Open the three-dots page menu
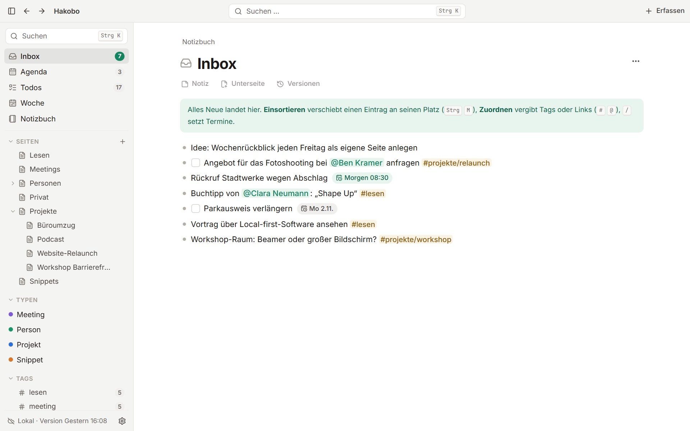 [x=636, y=61]
